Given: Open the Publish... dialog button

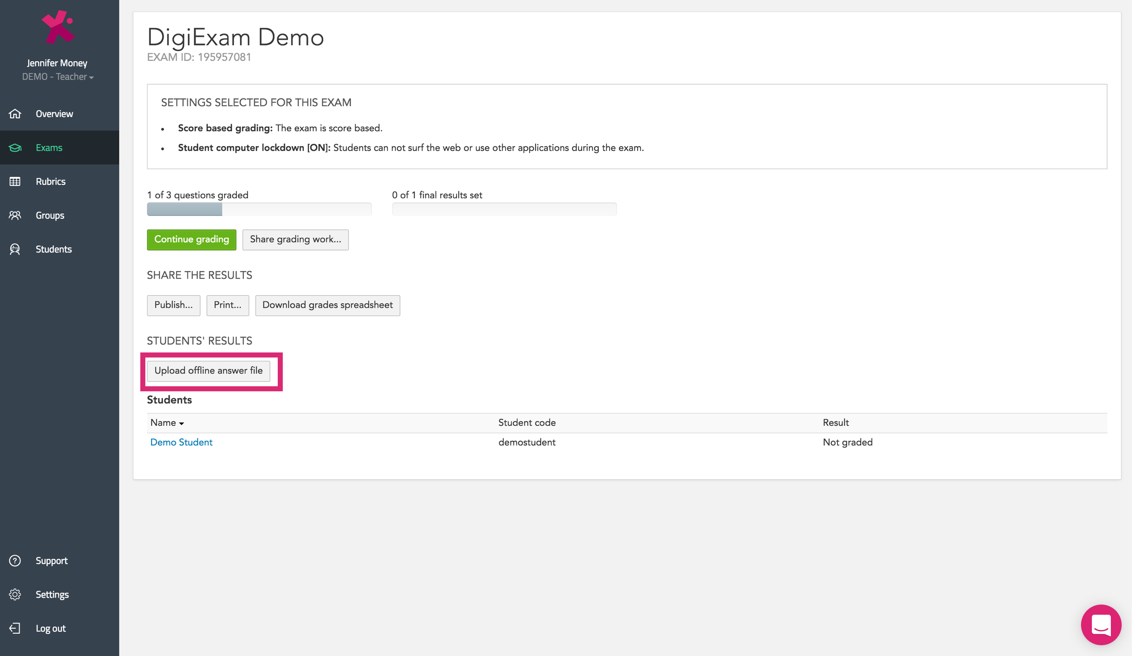Looking at the screenshot, I should click(x=173, y=305).
